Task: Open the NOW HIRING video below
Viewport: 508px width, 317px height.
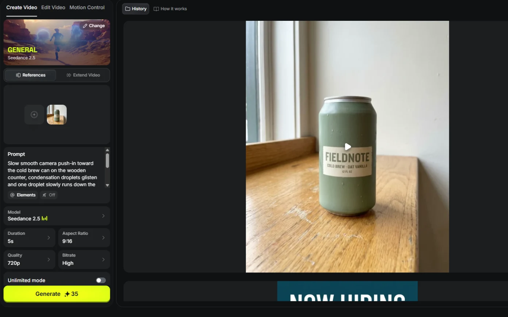Action: 347,291
